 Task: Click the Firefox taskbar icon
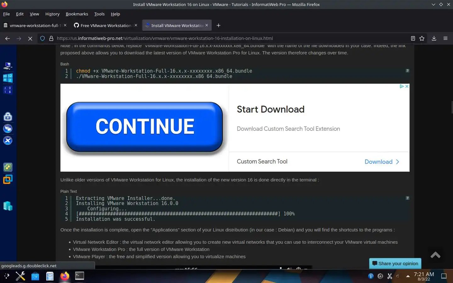65,276
